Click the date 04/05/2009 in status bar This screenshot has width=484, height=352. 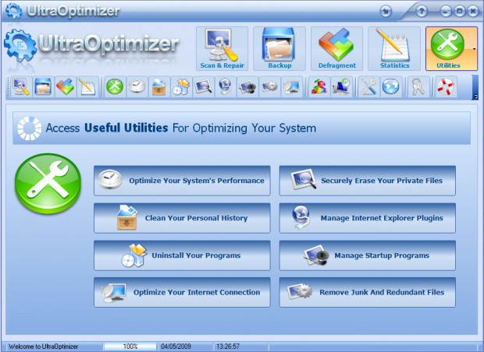tap(176, 347)
